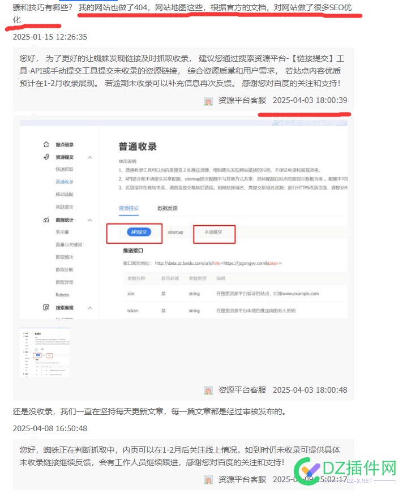Click customer service avatar in last reply

pyautogui.click(x=208, y=480)
